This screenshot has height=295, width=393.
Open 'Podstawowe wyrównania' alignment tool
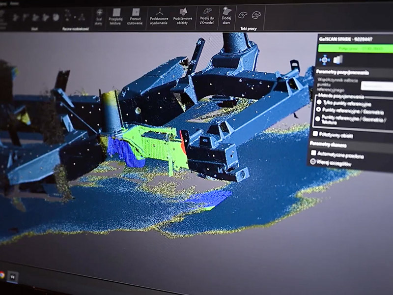click(x=159, y=13)
